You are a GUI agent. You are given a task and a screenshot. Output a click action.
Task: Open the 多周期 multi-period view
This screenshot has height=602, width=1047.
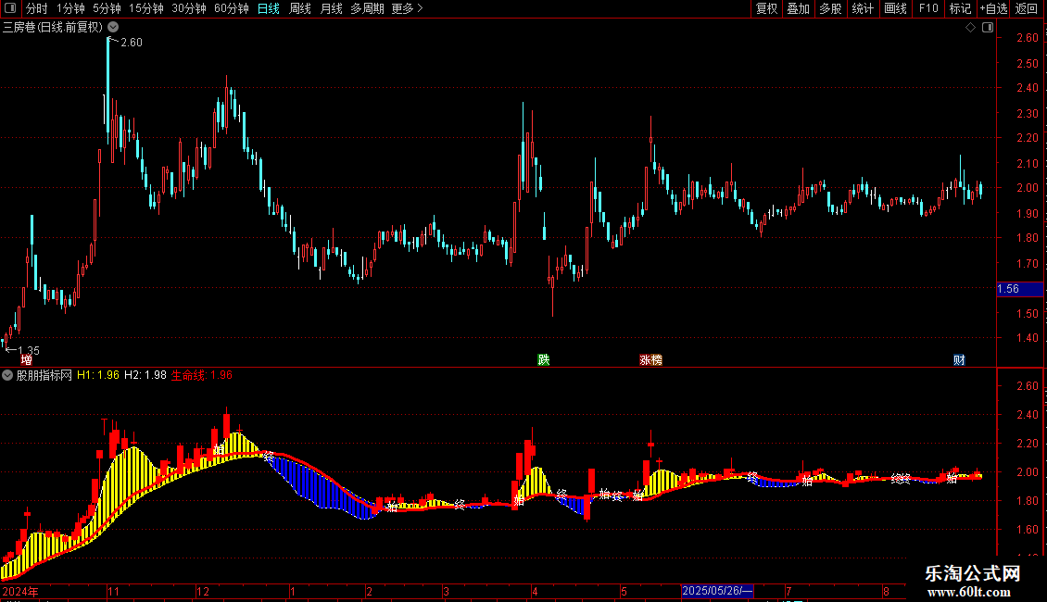(x=367, y=8)
